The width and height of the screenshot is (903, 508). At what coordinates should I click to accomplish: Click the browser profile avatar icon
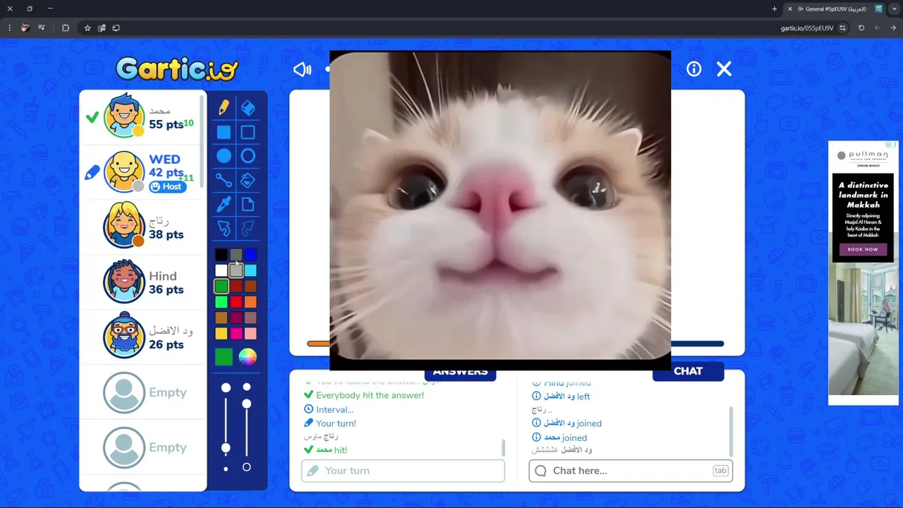pyautogui.click(x=25, y=28)
